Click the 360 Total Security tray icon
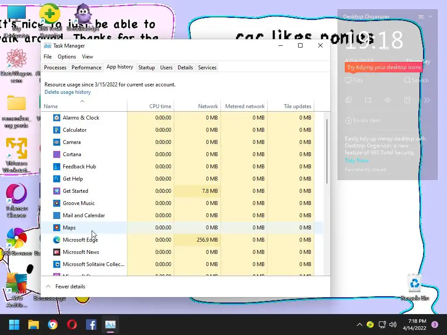447x335 pixels. point(370,325)
